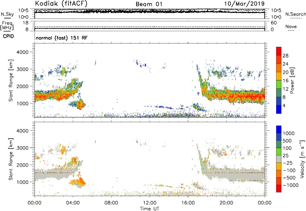The image size is (306, 211).
Task: Click the '20:00' time tick label
Action: point(226,203)
